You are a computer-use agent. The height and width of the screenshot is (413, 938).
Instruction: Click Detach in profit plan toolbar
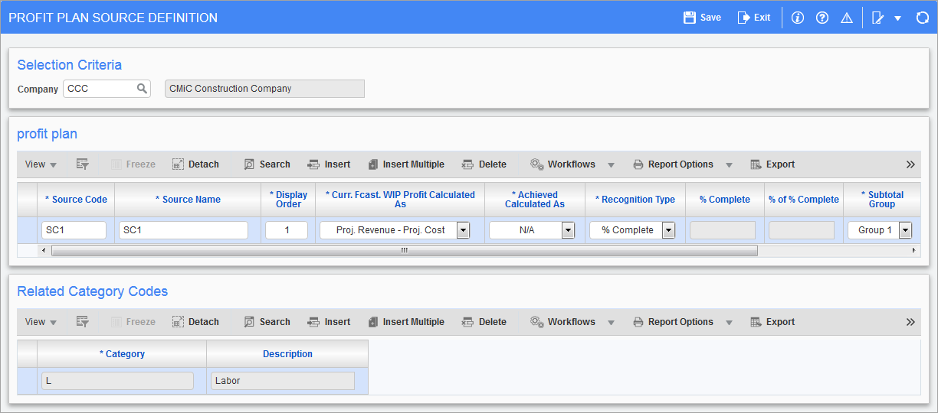click(195, 164)
